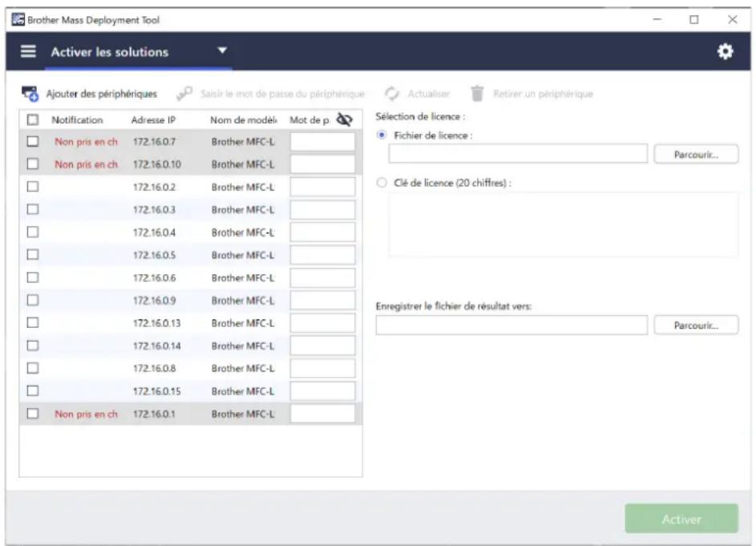Select IP address 172.16.0.13 cell
This screenshot has height=546, width=756.
coord(156,323)
